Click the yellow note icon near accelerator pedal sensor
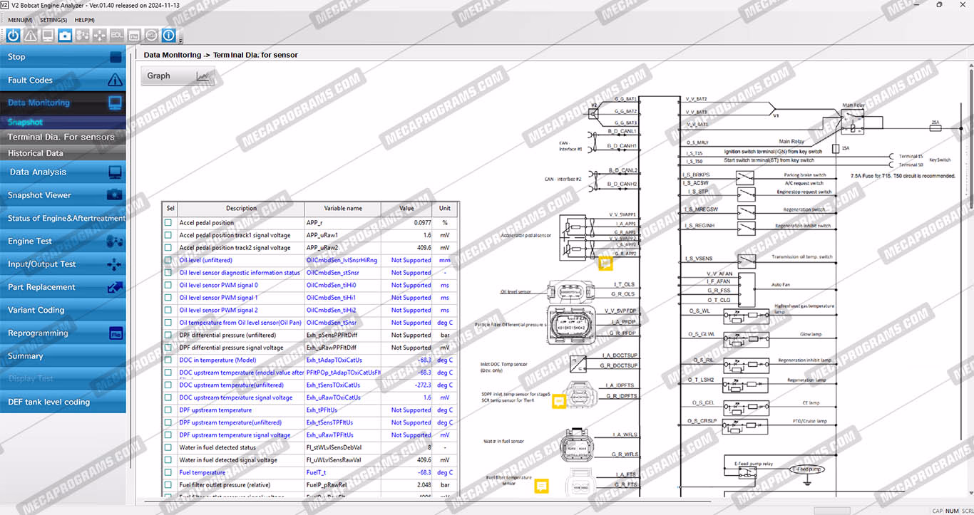Viewport: 974px width, 515px height. pyautogui.click(x=605, y=263)
